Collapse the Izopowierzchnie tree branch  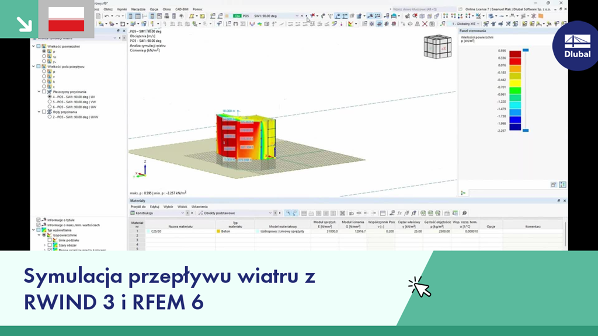click(39, 235)
